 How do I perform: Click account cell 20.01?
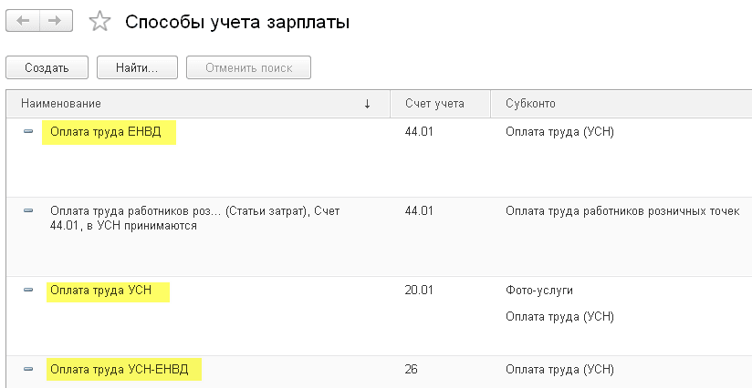tap(419, 291)
